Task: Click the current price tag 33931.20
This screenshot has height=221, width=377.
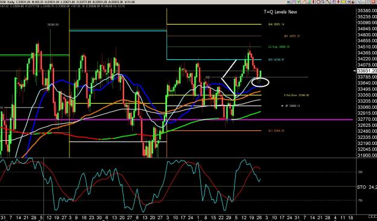Action: point(367,71)
